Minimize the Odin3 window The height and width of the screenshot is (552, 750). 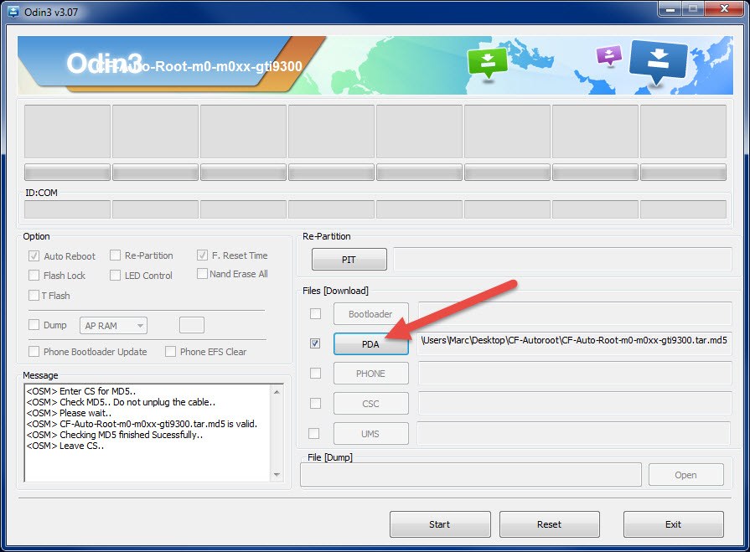670,9
